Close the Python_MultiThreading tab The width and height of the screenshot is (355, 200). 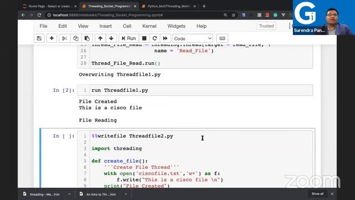point(195,6)
